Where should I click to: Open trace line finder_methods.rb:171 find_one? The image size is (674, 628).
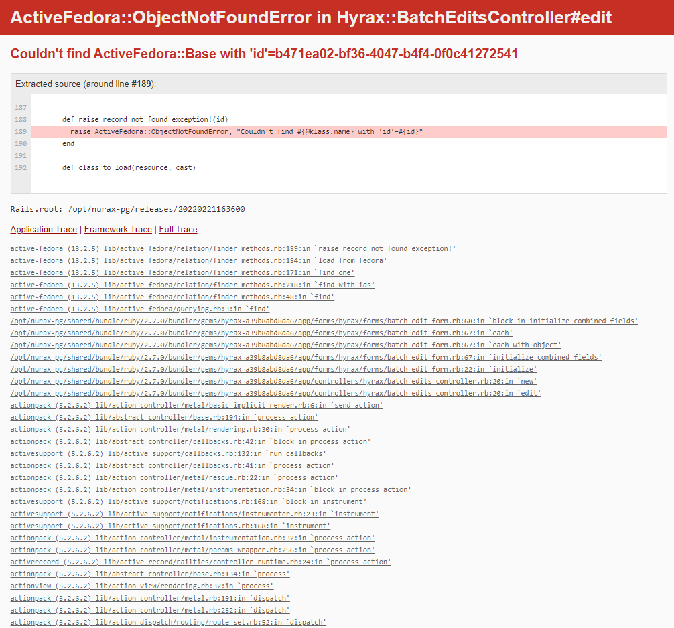tap(182, 272)
